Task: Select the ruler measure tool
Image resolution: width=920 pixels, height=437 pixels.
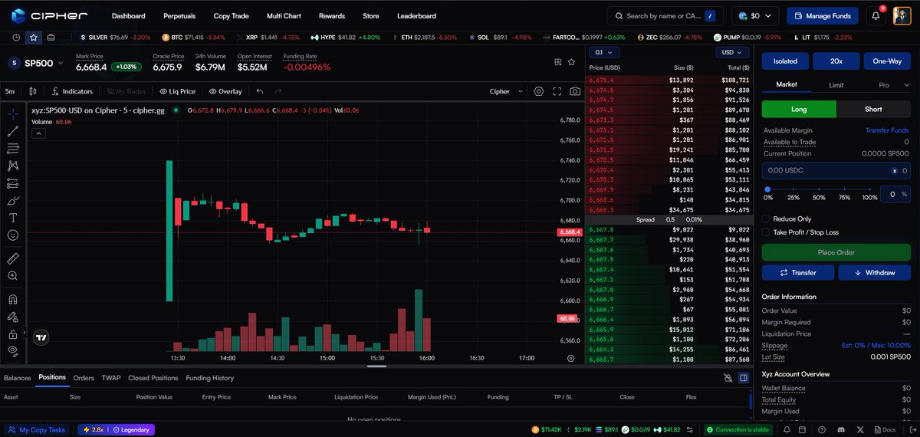Action: 13,258
